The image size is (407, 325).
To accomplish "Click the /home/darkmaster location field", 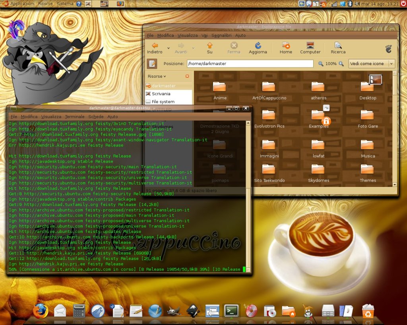I will [x=250, y=63].
